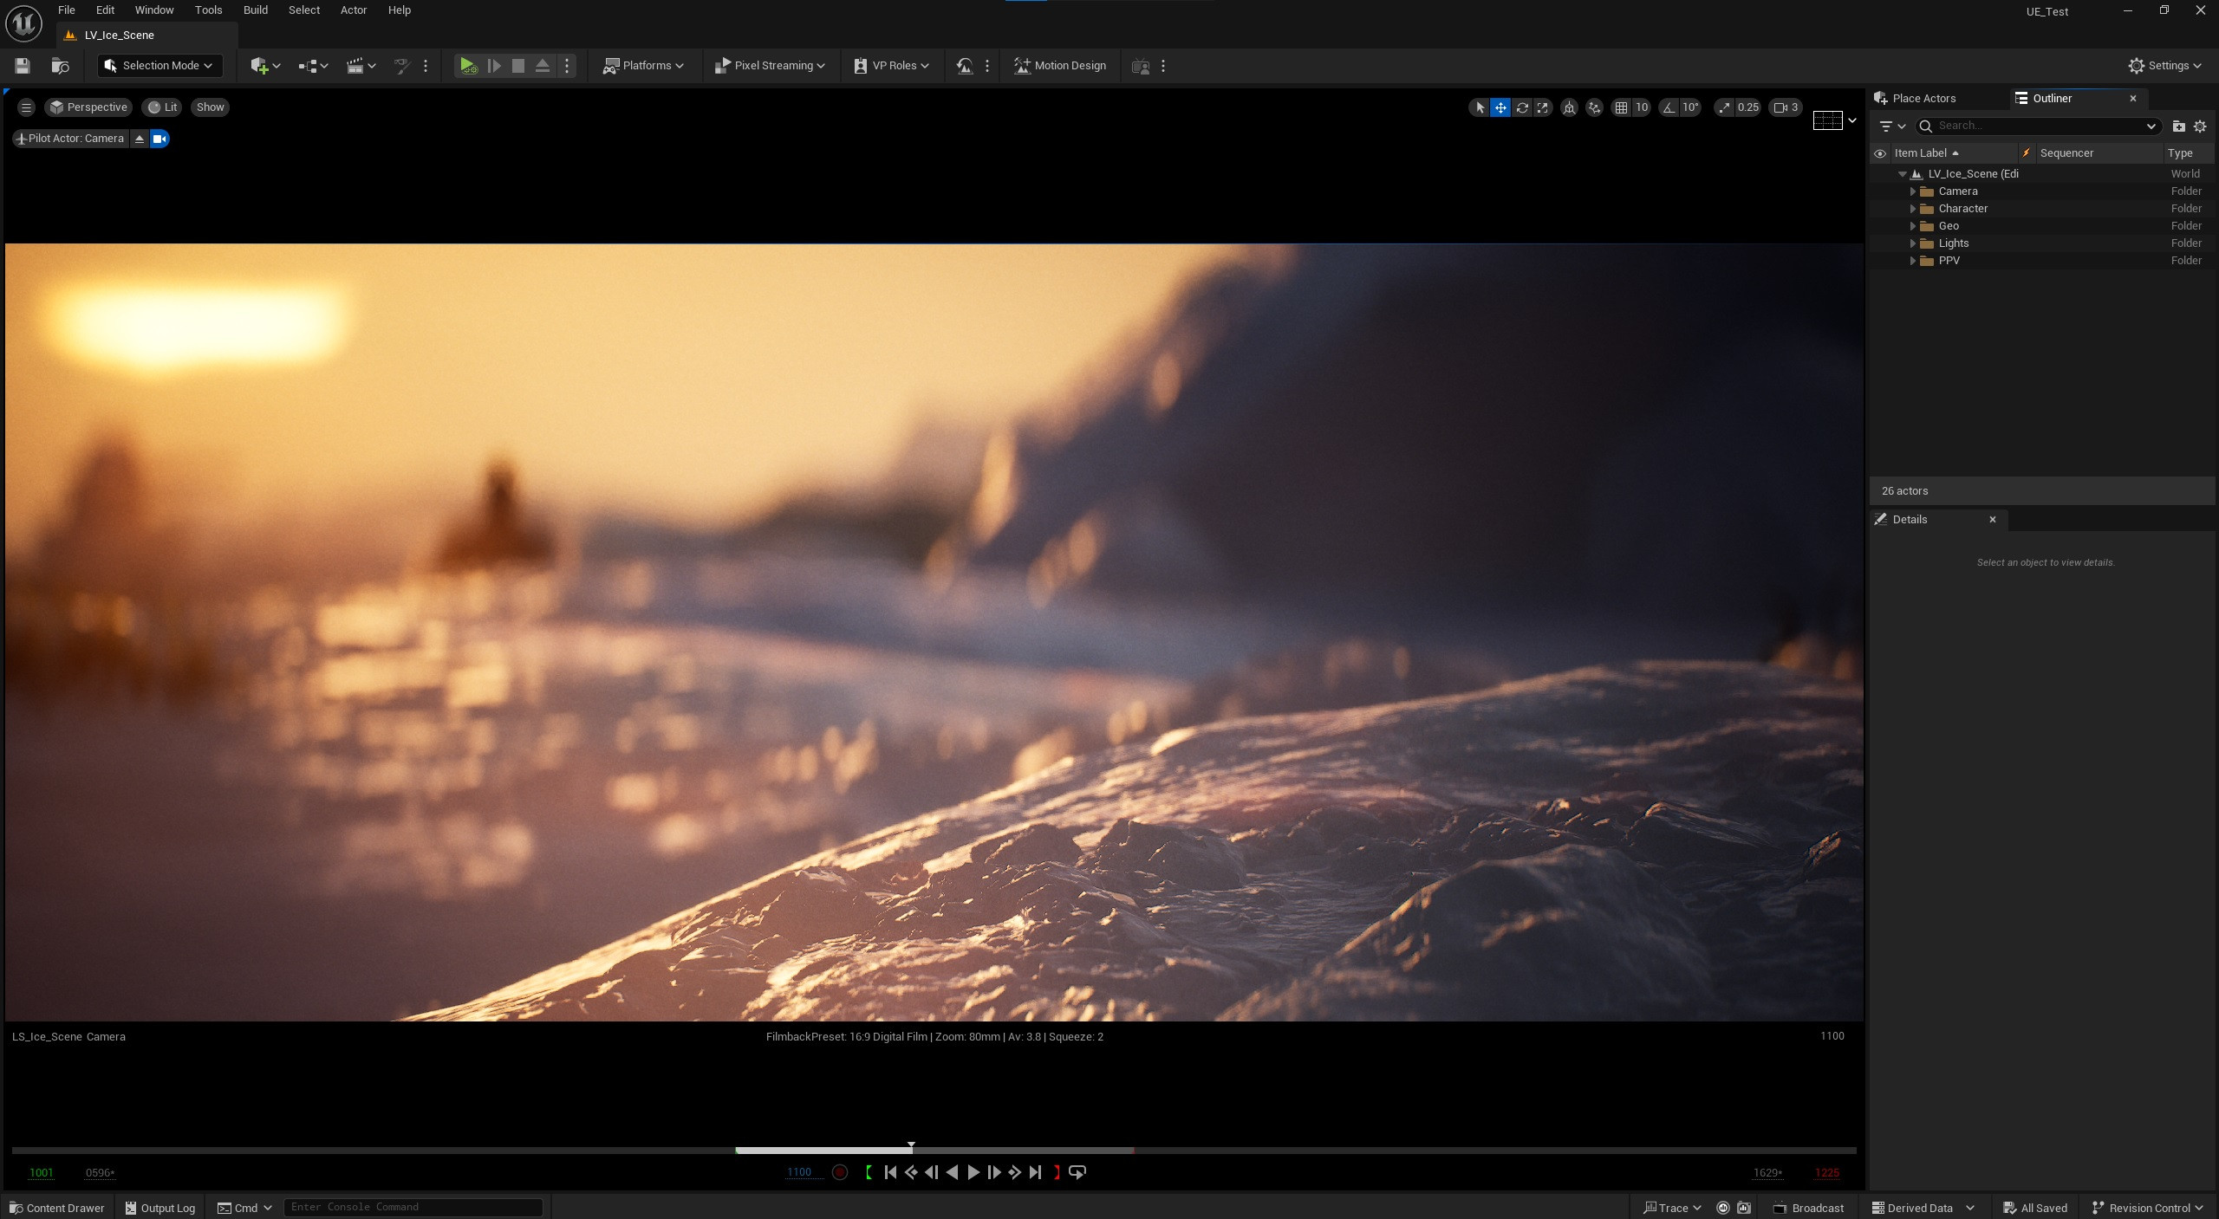Click the Motion Design button
Viewport: 2219px width, 1219px height.
1060,66
